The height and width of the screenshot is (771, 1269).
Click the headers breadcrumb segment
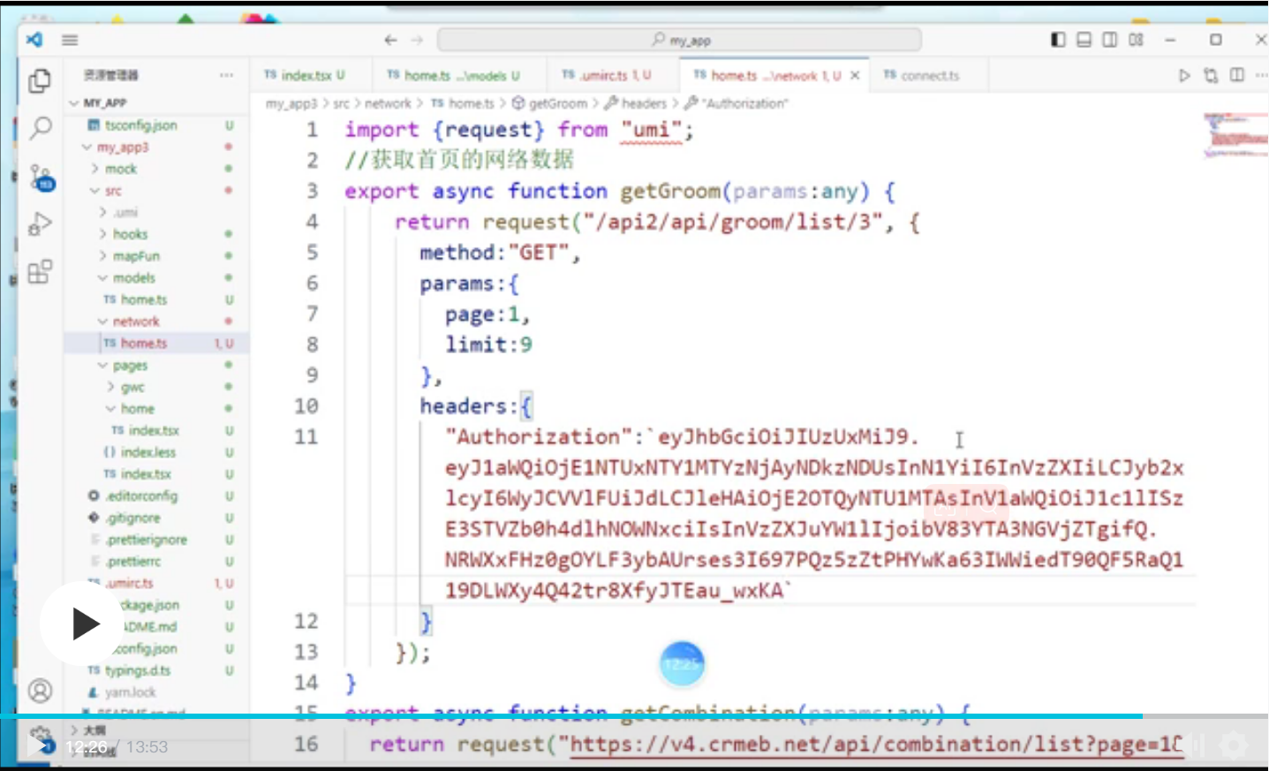point(644,103)
